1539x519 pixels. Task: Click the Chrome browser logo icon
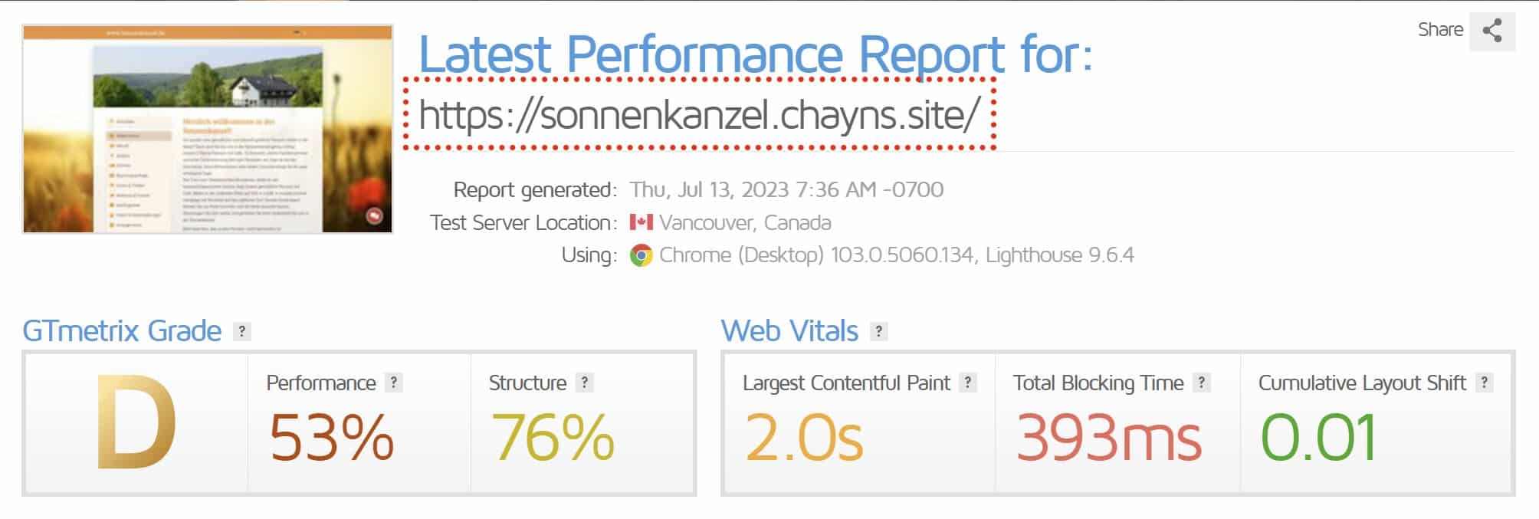click(641, 255)
